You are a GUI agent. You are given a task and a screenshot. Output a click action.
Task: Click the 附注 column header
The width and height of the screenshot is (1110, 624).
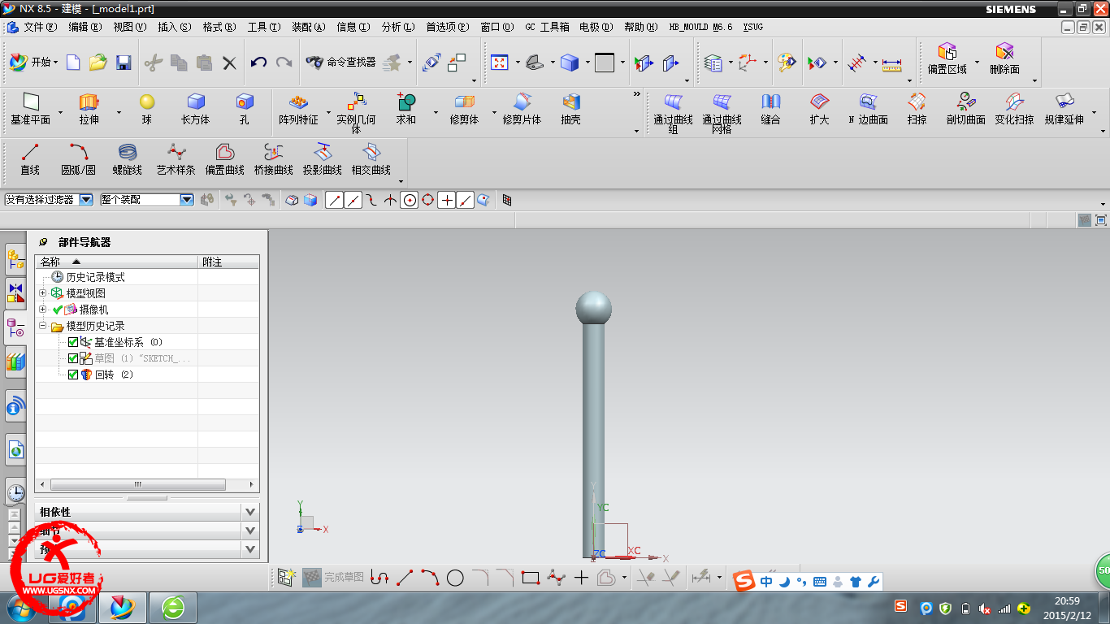tap(228, 262)
